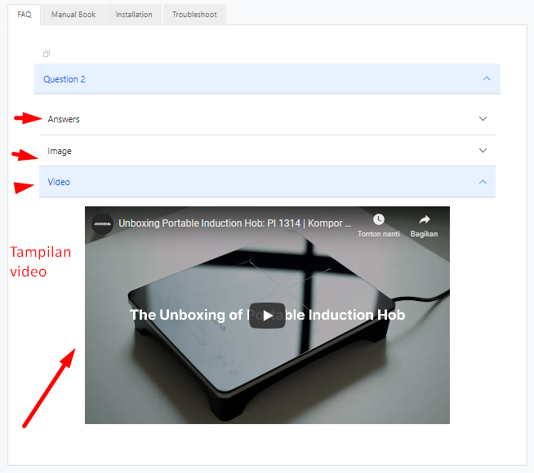This screenshot has height=473, width=534.
Task: Open the Unboxing Portable Induction Hob video title
Action: (x=235, y=223)
